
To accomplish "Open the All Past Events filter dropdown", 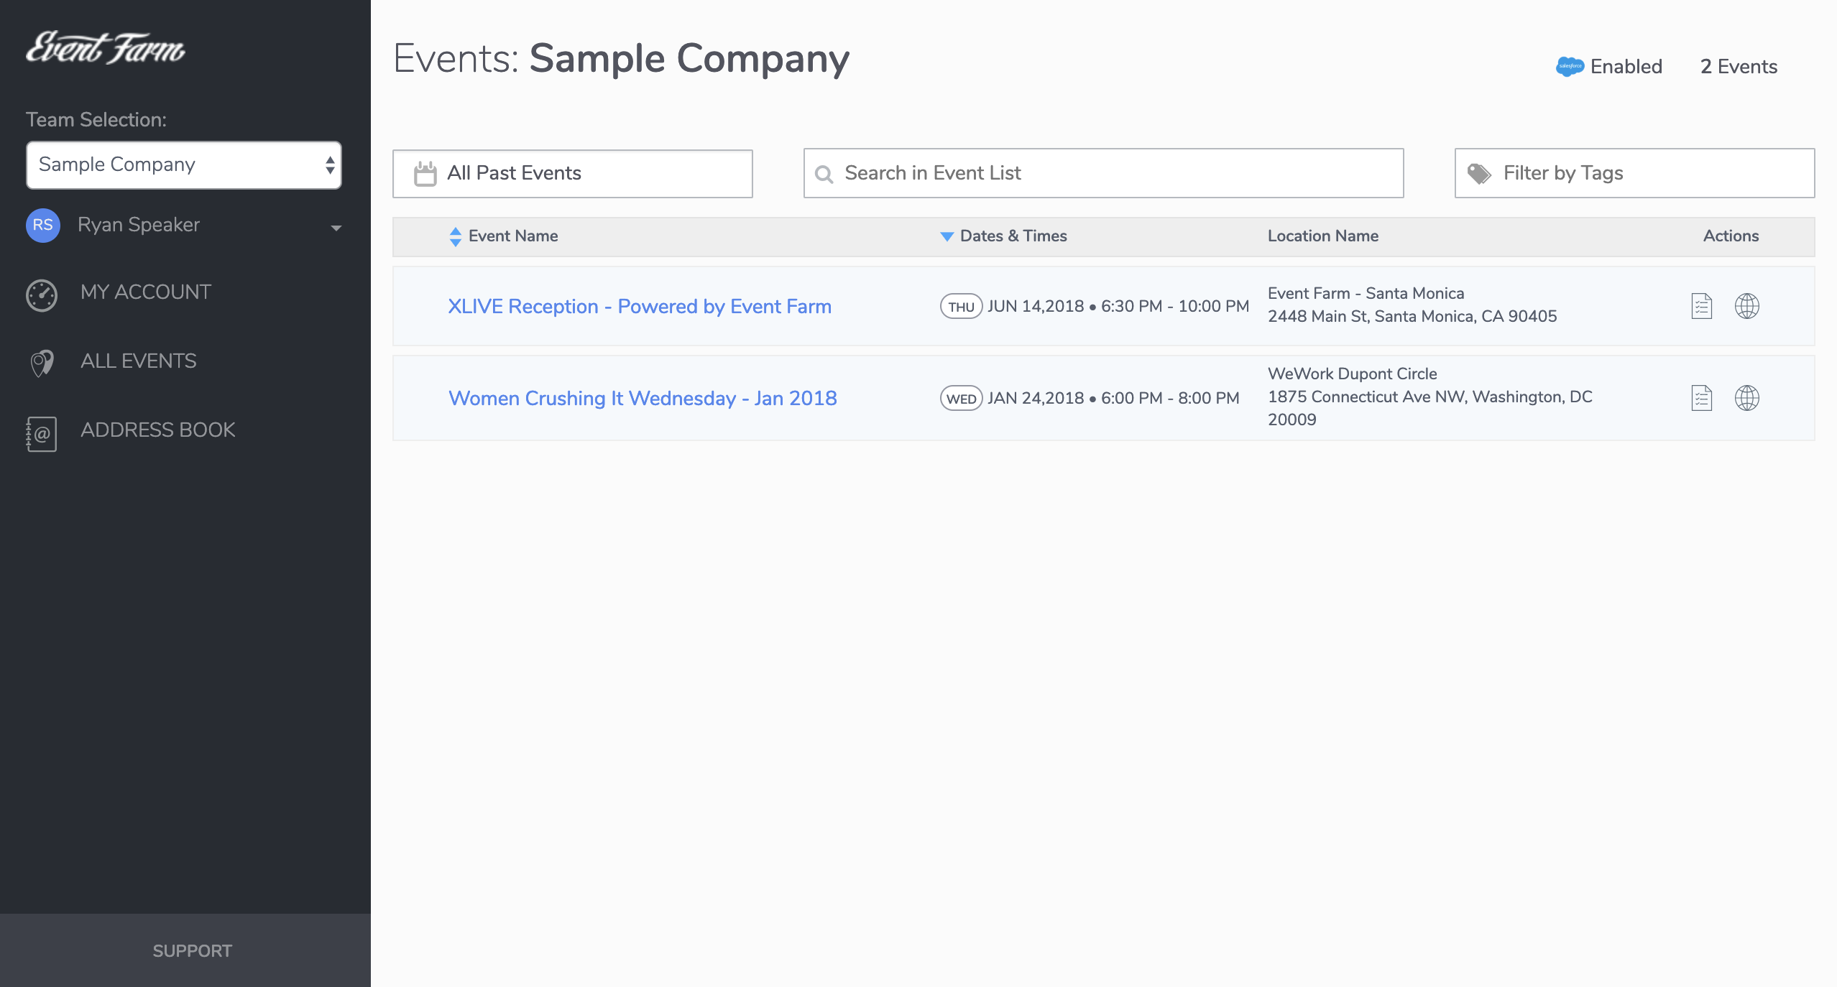I will [x=573, y=174].
